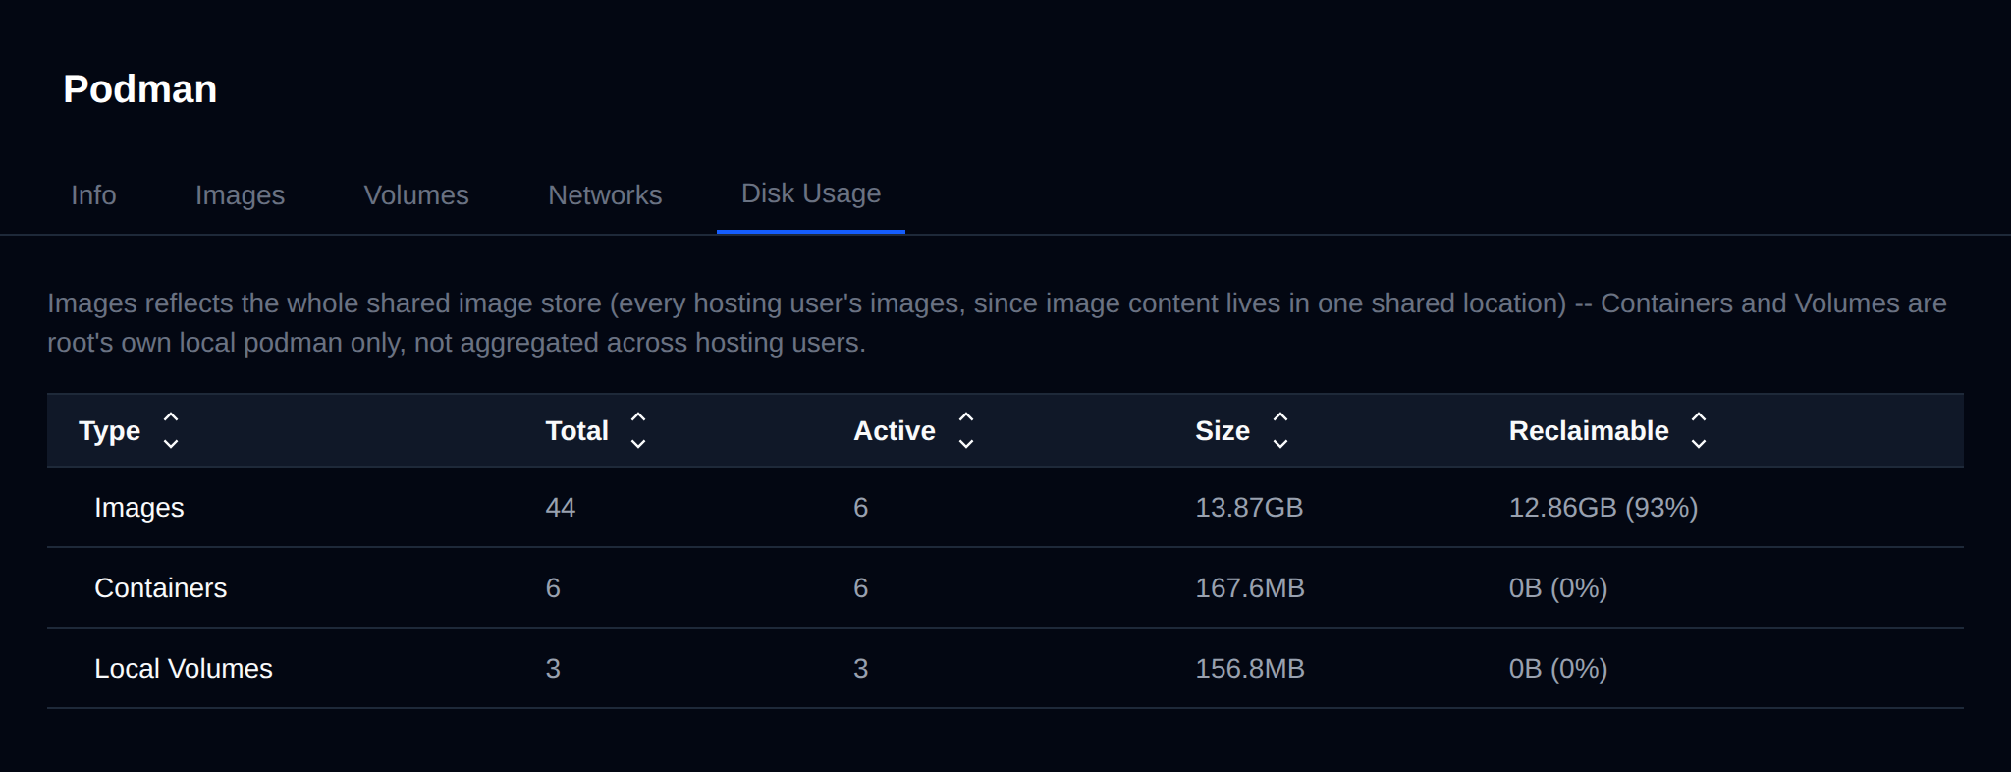
Task: Click Containers size 167.6MB
Action: tap(1250, 587)
